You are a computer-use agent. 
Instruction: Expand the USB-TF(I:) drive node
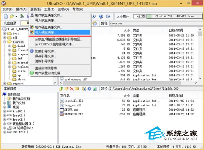click(4, 132)
